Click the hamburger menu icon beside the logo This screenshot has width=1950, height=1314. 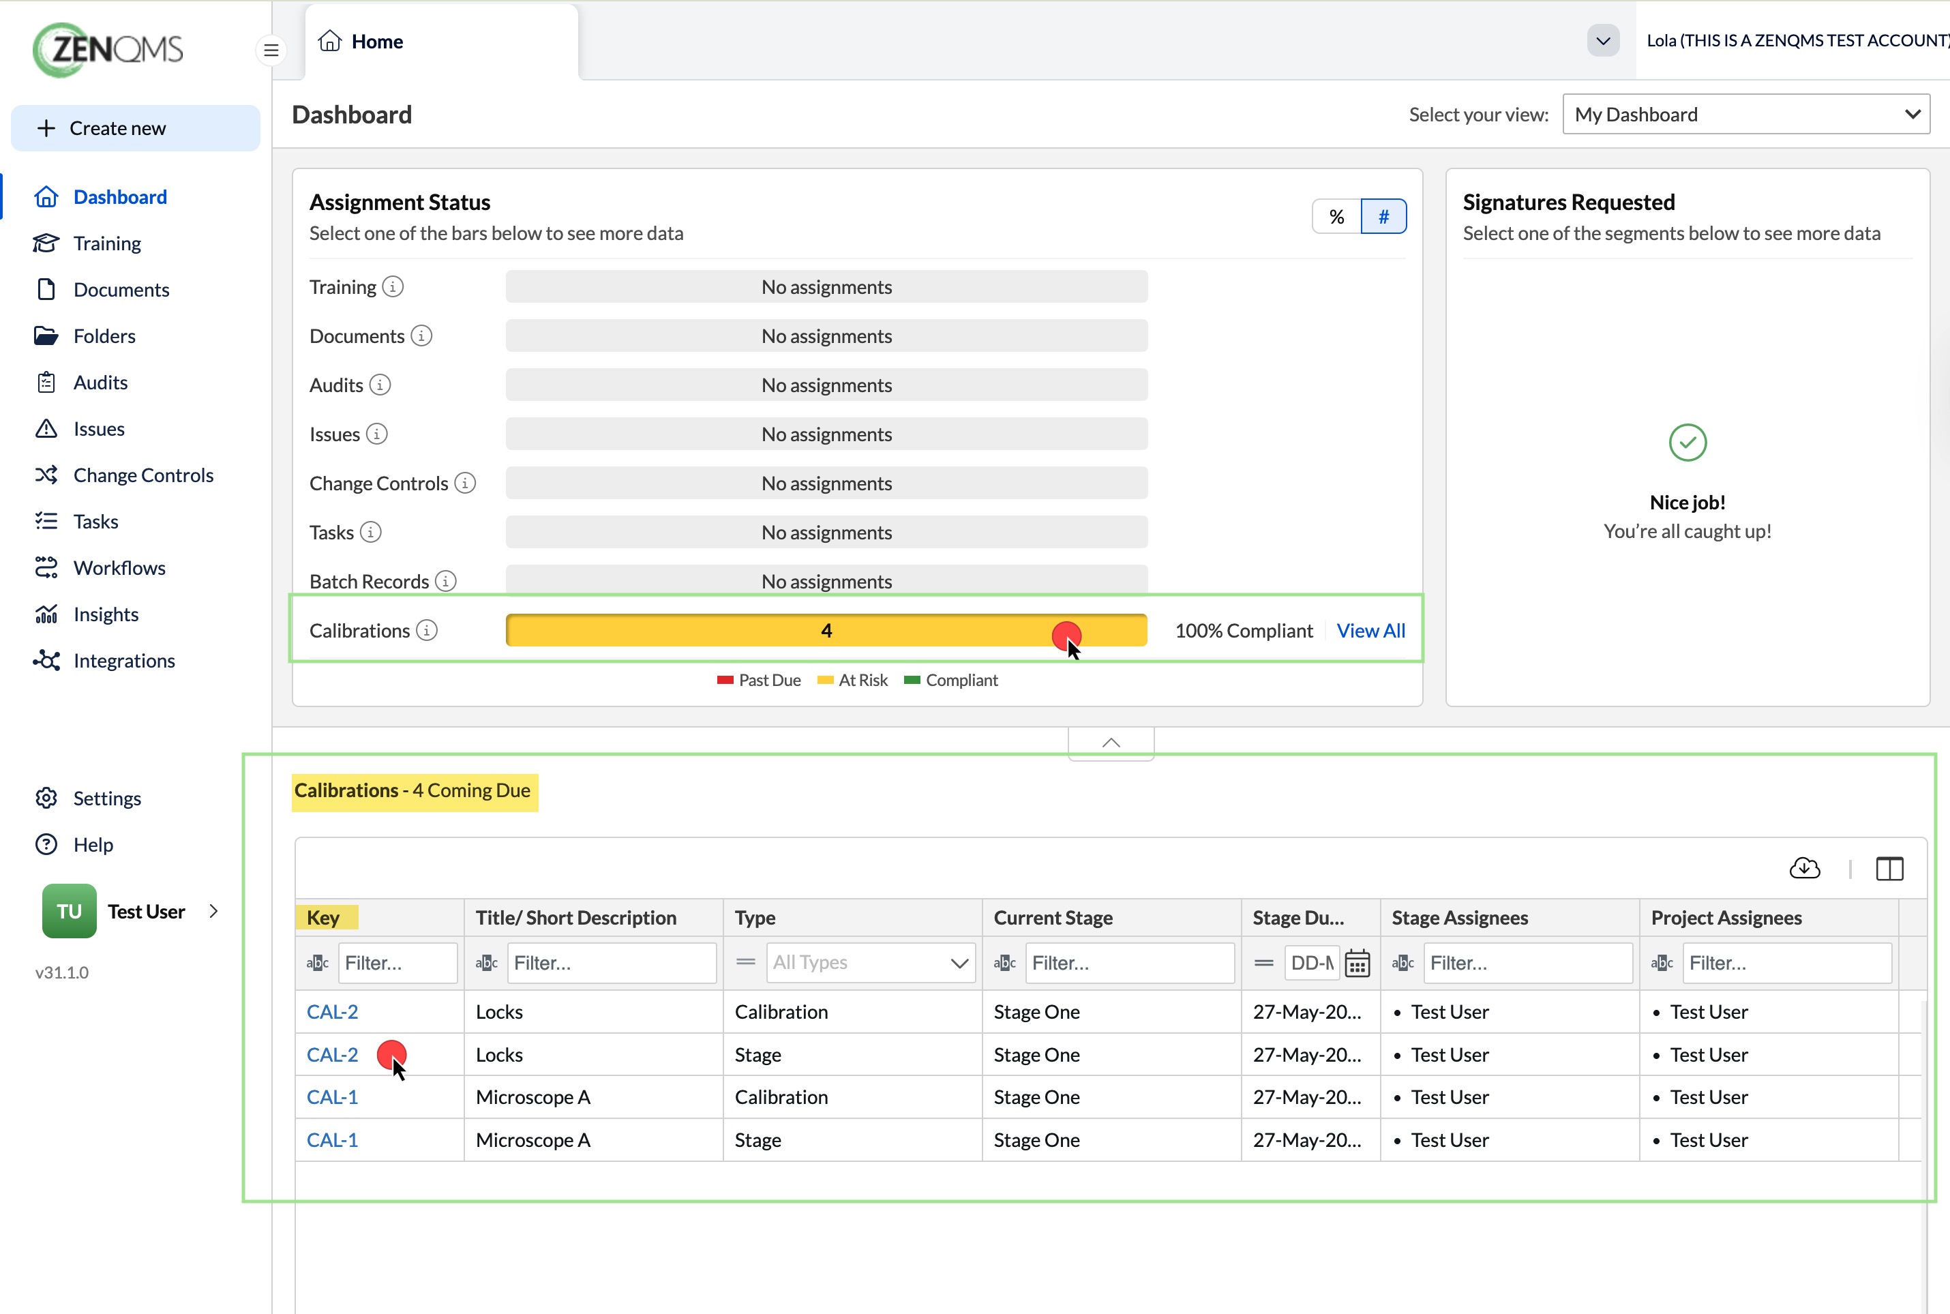coord(271,50)
